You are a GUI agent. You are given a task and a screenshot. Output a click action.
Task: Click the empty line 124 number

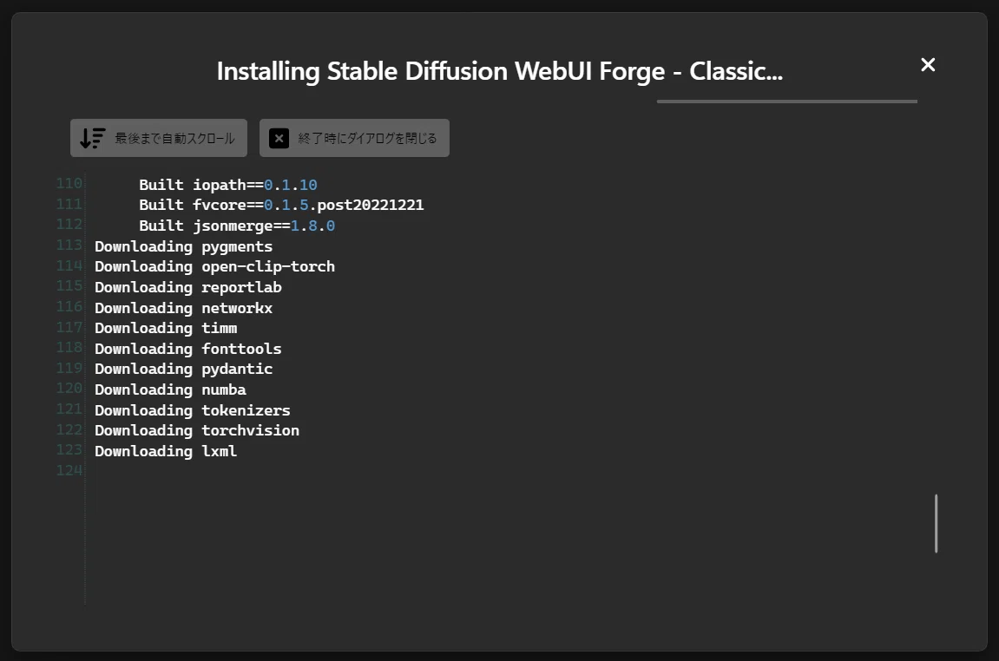coord(69,471)
